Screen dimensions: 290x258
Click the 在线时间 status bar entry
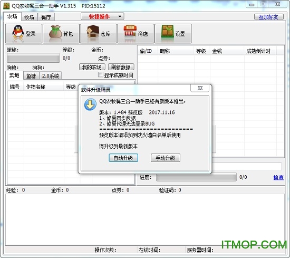click(161, 250)
